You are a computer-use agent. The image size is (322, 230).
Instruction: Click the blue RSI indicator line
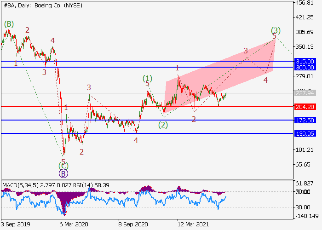click(x=114, y=200)
